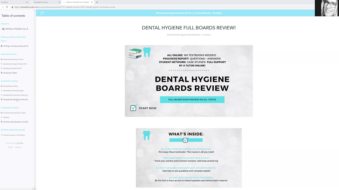Click the image icon beside DENTAL HYGIENE FULL B

pyautogui.click(x=3, y=29)
